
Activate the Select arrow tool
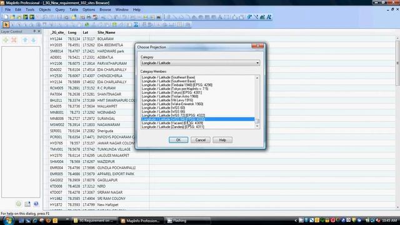point(6,25)
